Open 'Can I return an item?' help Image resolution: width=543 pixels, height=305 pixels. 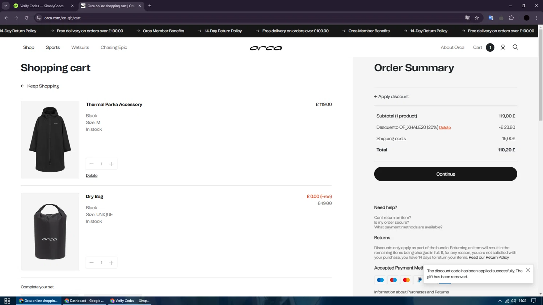[x=392, y=218]
